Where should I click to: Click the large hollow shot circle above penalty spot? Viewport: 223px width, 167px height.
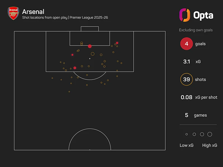[x=93, y=54]
